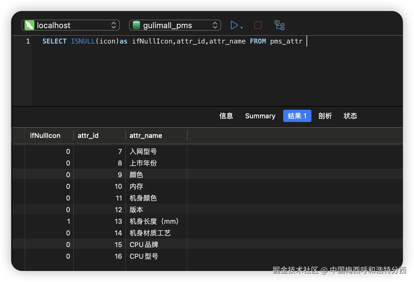Image resolution: width=414 pixels, height=282 pixels.
Task: Click the attr_id cell with value 15
Action: 100,245
